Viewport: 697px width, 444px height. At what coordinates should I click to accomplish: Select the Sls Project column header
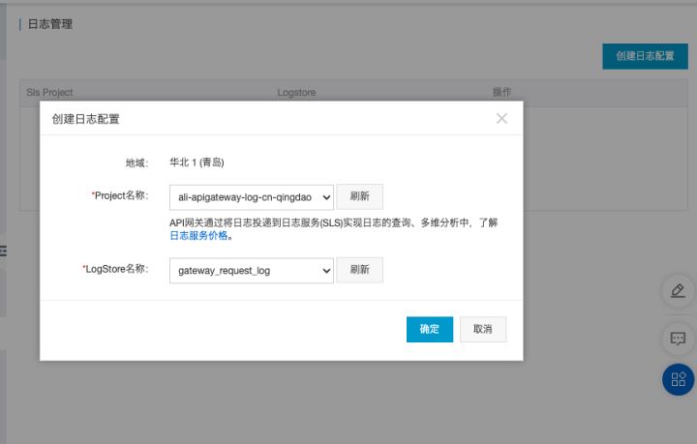[x=49, y=92]
